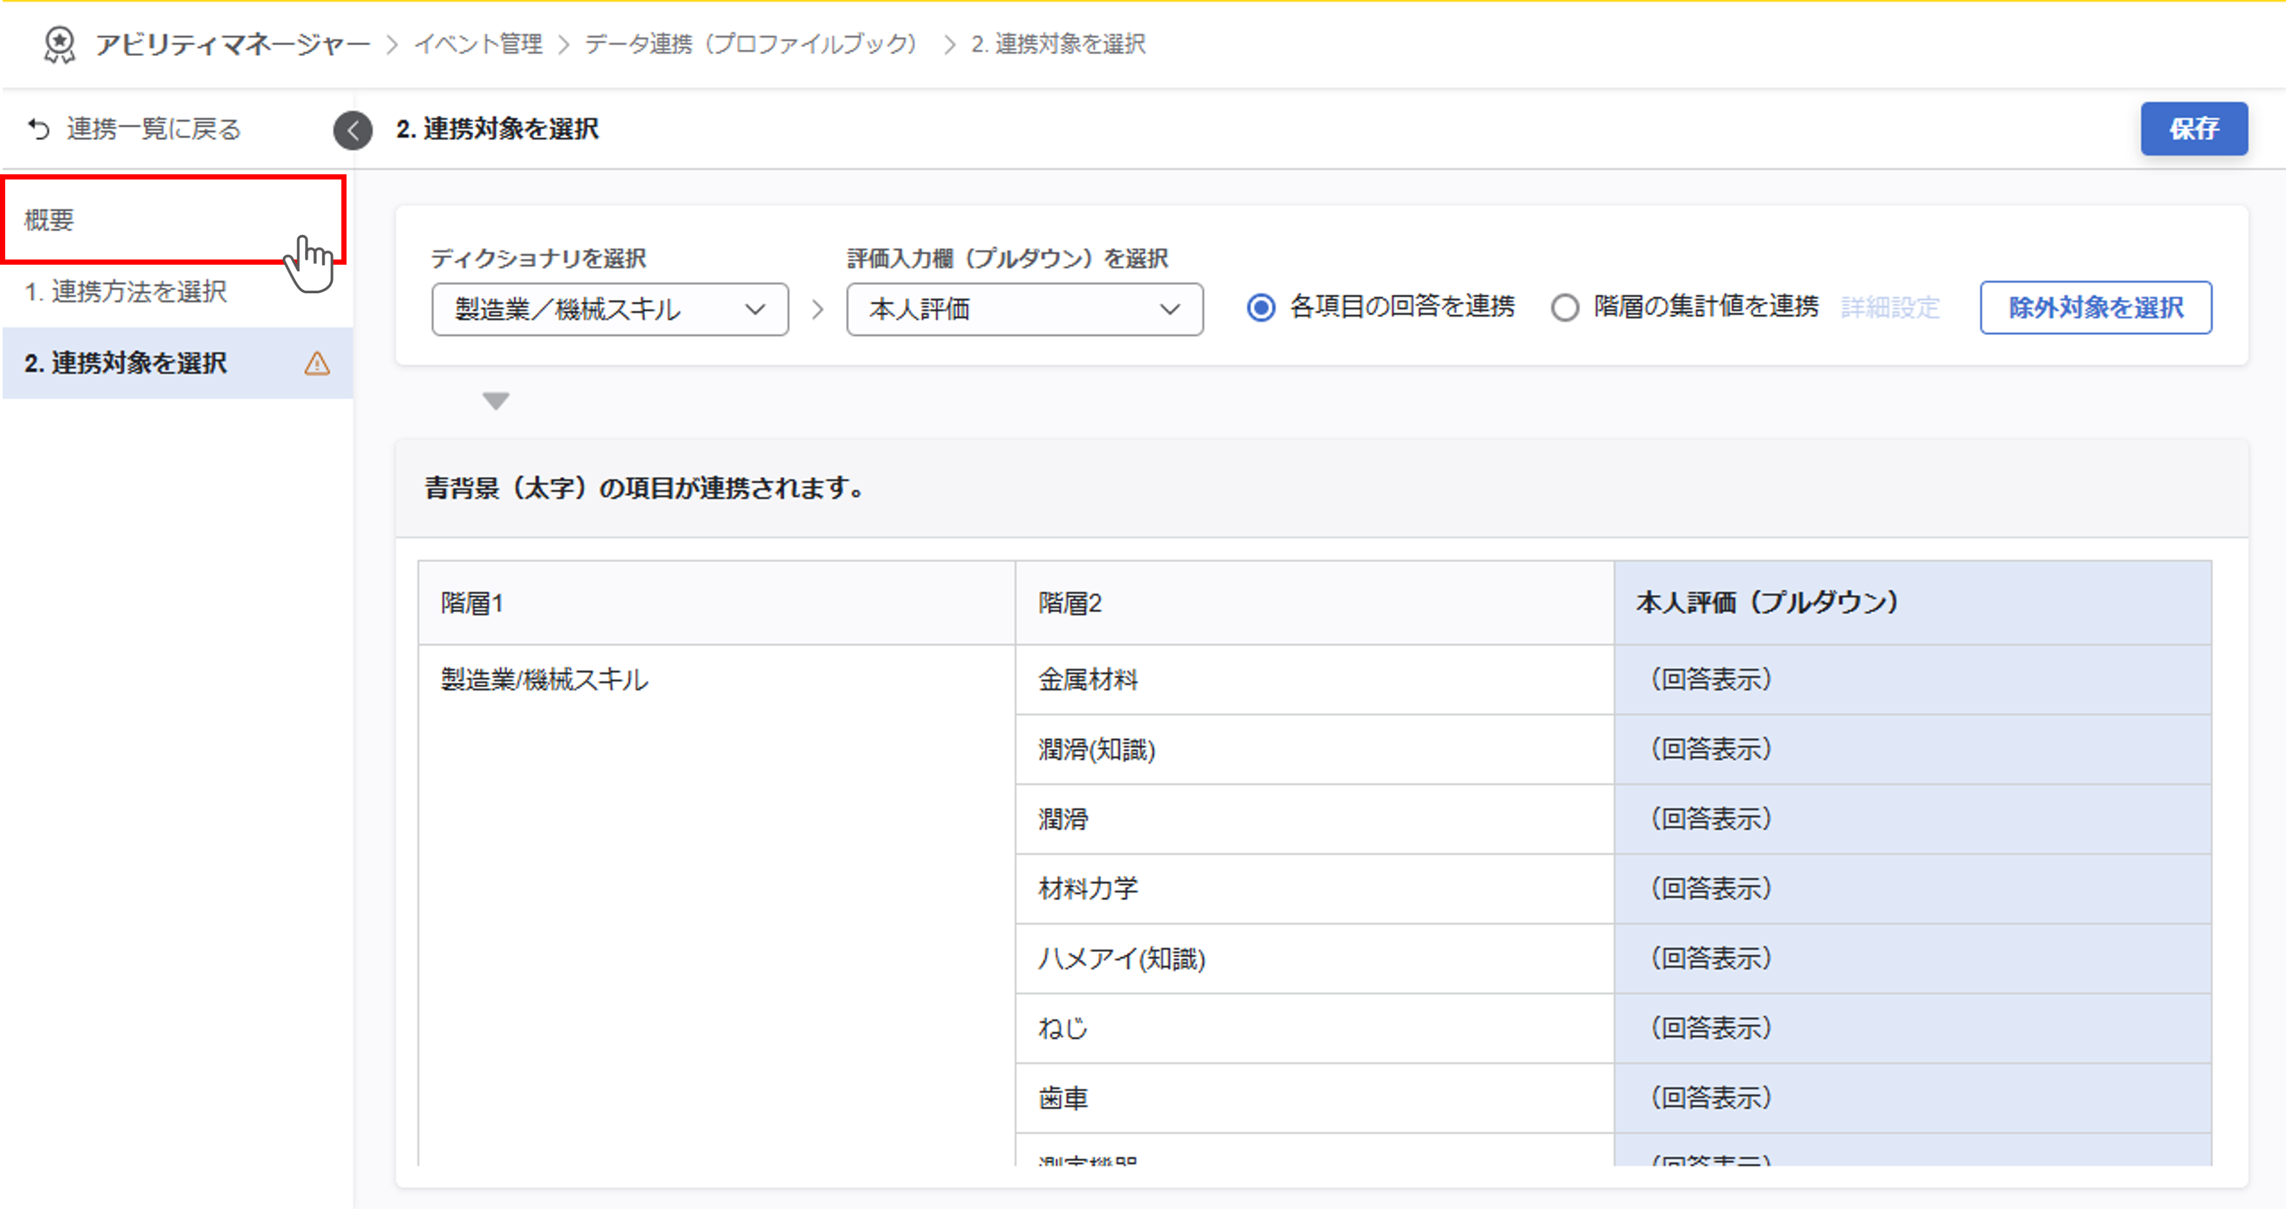Select 階層の集計値を連携 radio button
The height and width of the screenshot is (1209, 2286).
point(1564,308)
